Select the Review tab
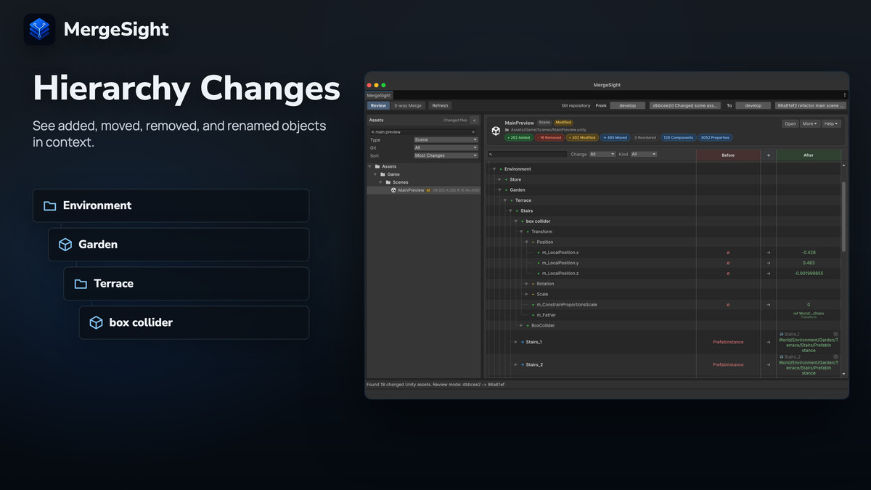 (x=378, y=105)
